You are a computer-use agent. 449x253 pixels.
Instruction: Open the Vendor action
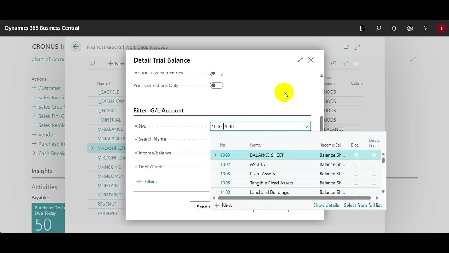(43, 135)
